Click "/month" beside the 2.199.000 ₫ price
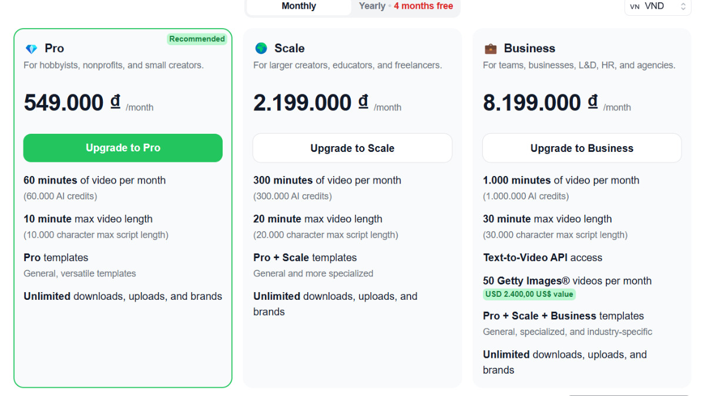 click(388, 107)
